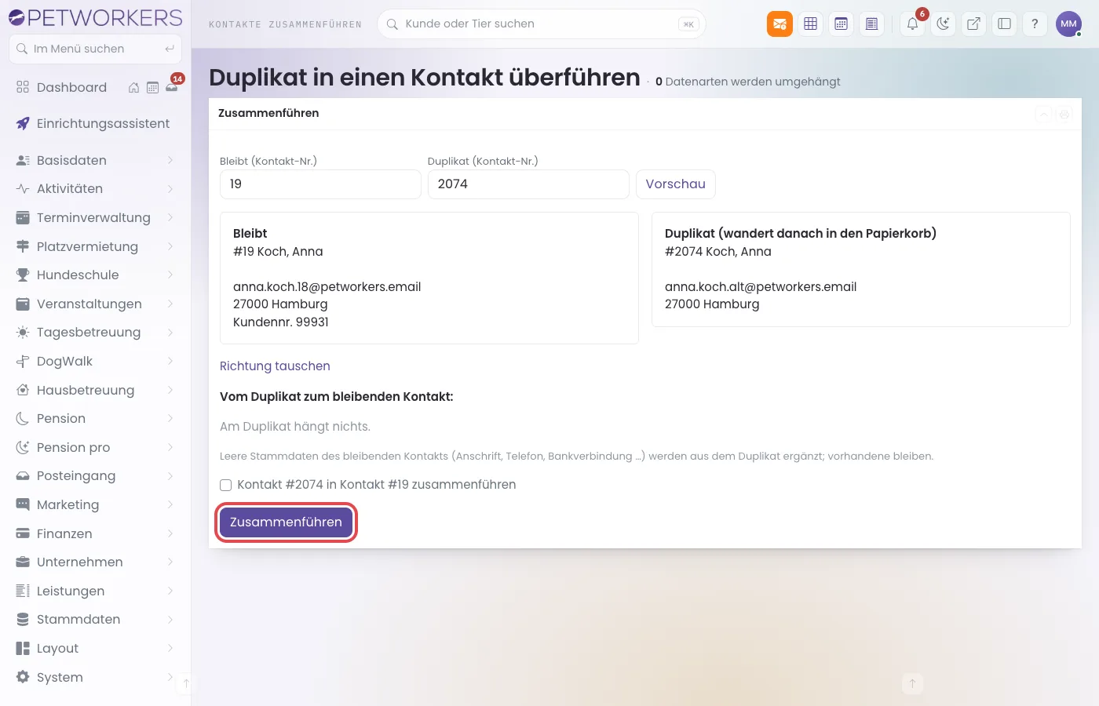1099x706 pixels.
Task: Open the calendar icon in top toolbar
Action: pyautogui.click(x=842, y=24)
